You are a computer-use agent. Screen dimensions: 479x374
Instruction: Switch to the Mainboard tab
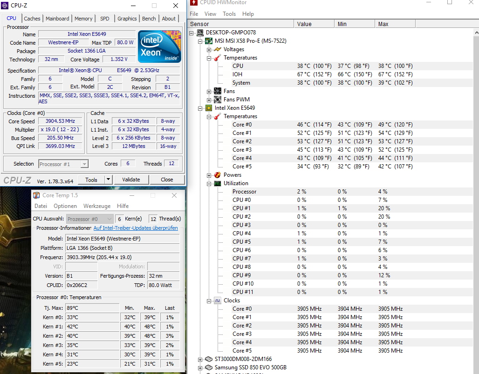(x=57, y=19)
